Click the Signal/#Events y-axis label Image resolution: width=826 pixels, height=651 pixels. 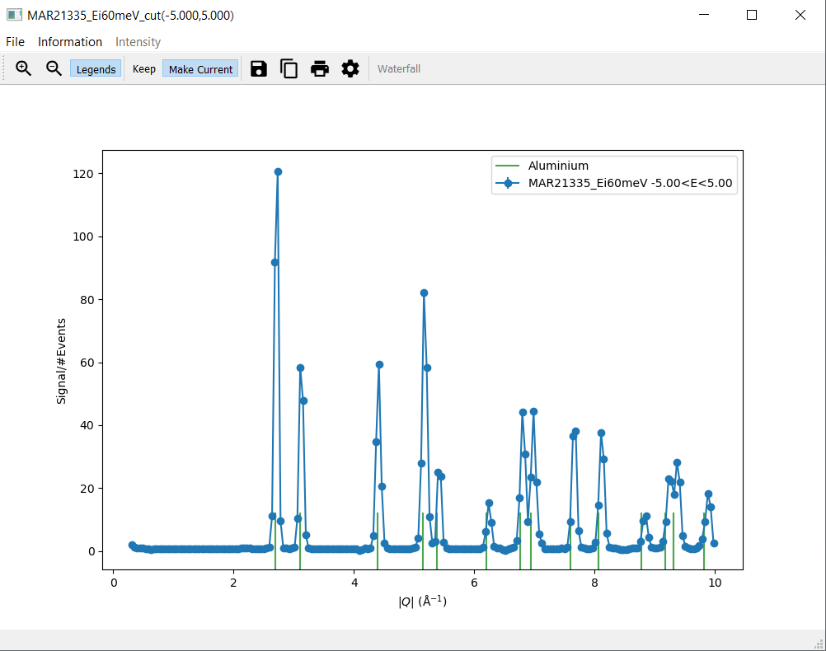(x=61, y=361)
